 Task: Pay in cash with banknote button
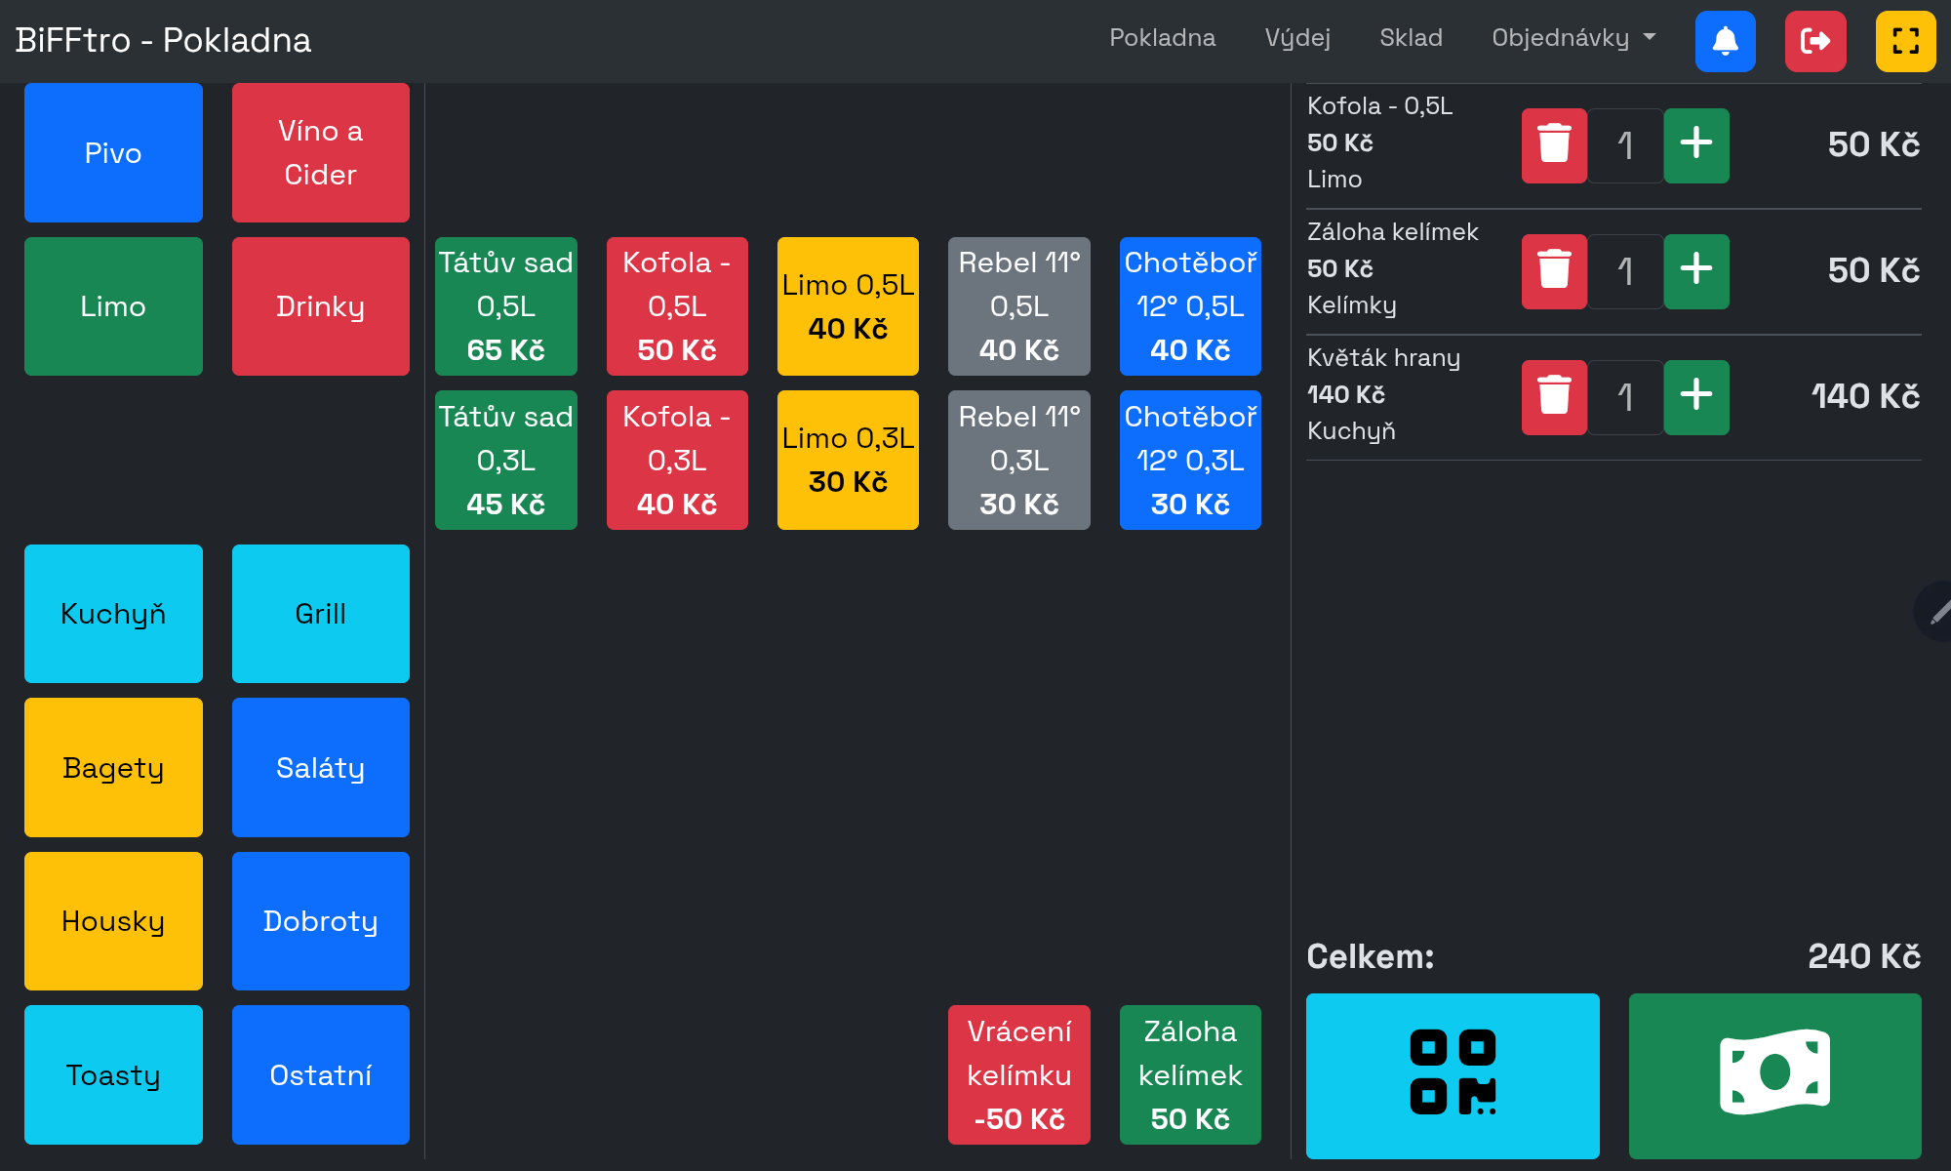coord(1774,1075)
